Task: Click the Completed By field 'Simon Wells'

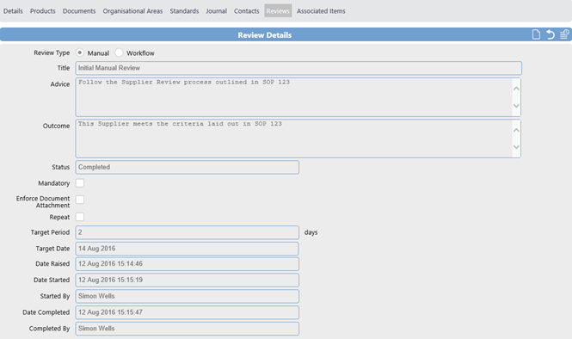Action: coord(188,329)
